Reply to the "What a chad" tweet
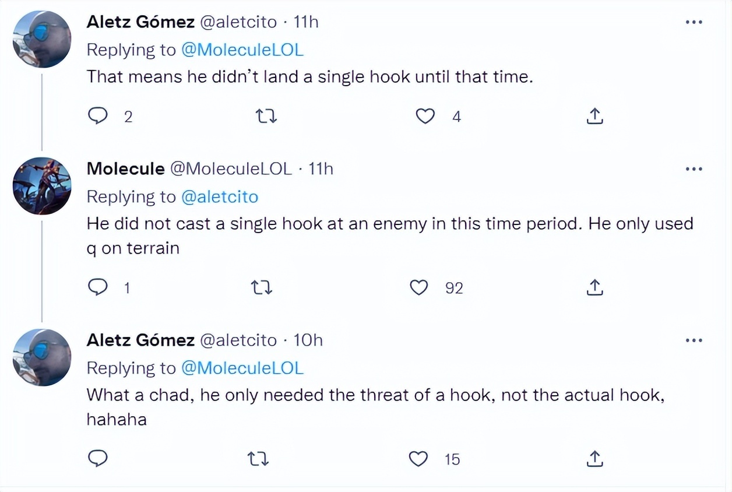This screenshot has width=732, height=492. pos(97,459)
